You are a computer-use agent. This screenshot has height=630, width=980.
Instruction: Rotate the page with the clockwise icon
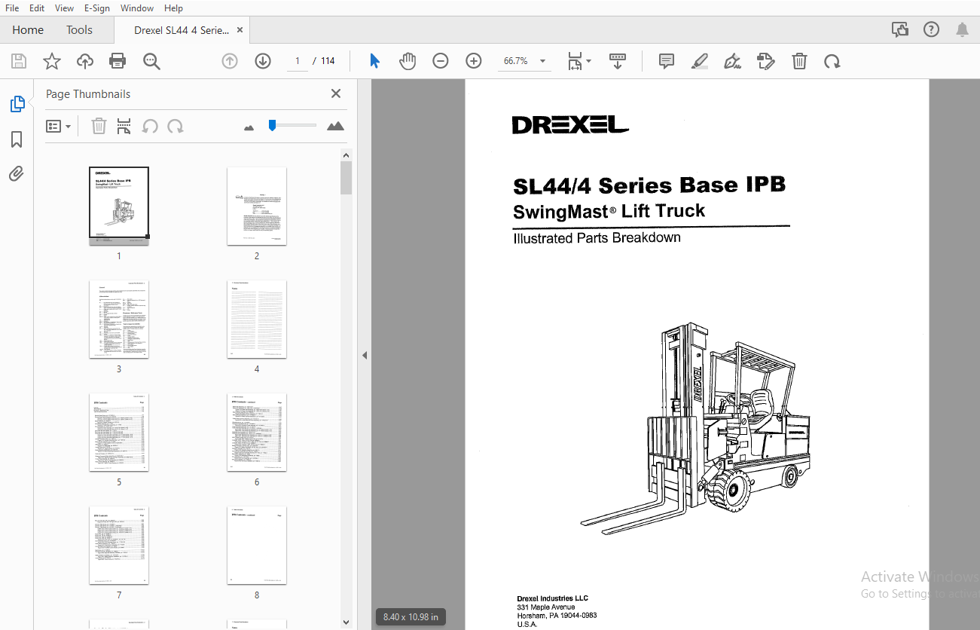(832, 61)
